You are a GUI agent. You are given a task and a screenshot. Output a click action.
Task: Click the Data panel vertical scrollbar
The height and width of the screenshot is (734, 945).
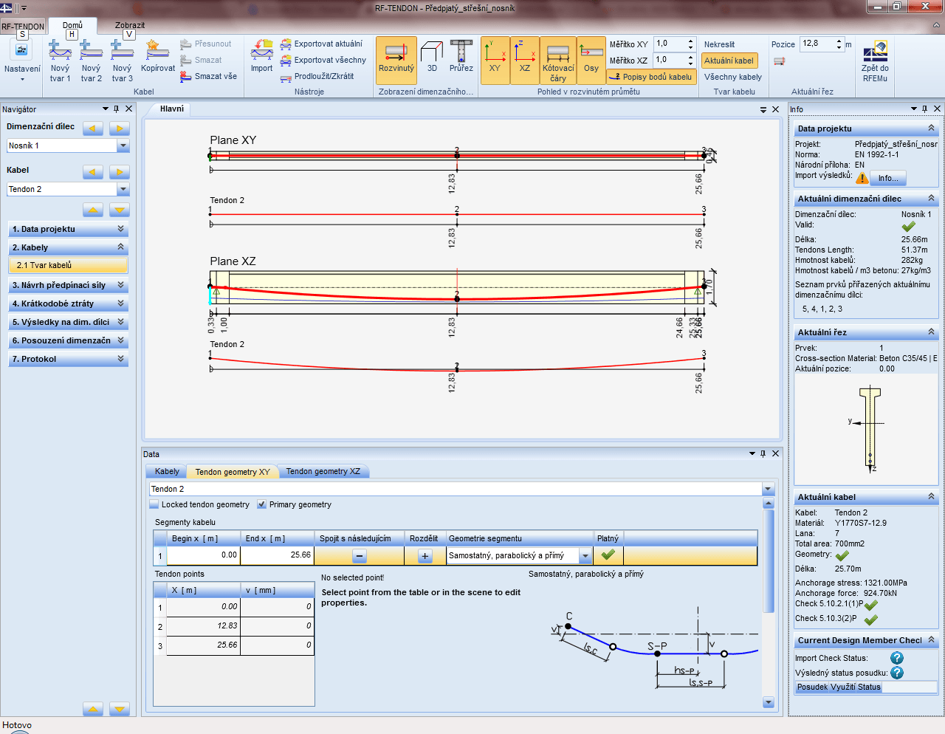[x=769, y=603]
